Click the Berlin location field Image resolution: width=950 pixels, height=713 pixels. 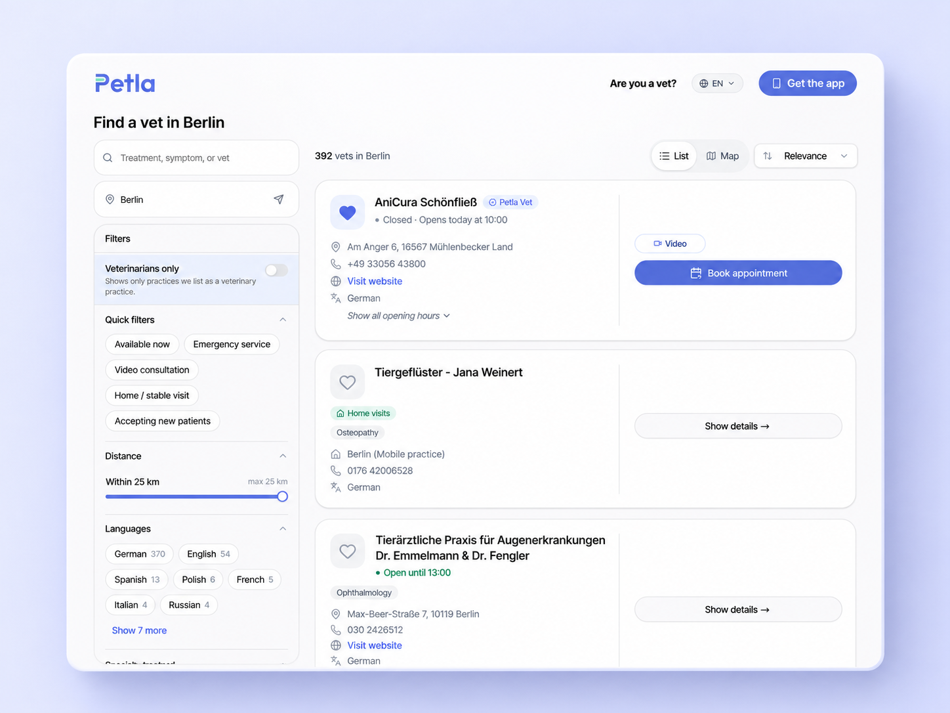tap(196, 200)
